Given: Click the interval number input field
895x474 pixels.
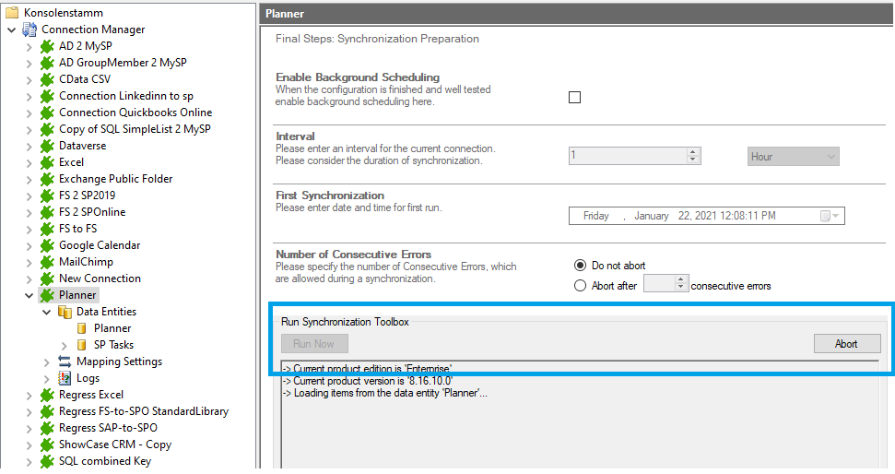Looking at the screenshot, I should (x=627, y=157).
